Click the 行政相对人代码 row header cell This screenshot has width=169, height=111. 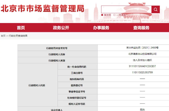[37, 85]
